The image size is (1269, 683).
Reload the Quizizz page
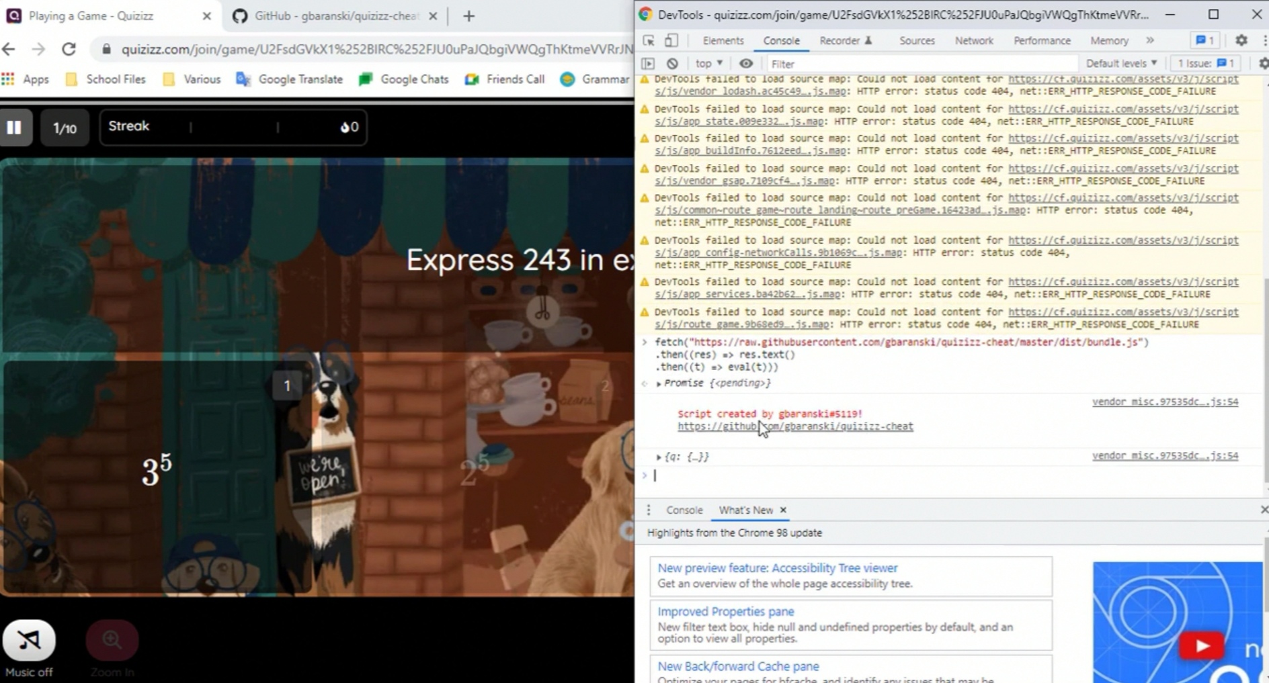(x=69, y=49)
